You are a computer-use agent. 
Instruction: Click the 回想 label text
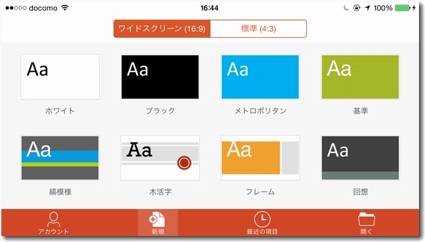point(361,192)
